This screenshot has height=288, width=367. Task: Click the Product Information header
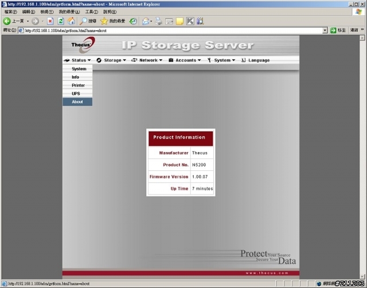[181, 138]
